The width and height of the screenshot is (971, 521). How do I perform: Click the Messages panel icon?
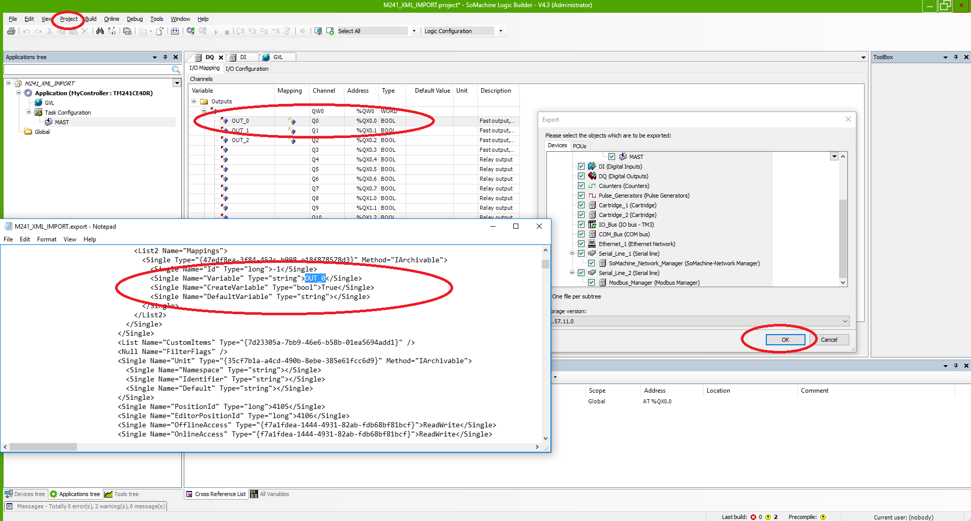9,506
